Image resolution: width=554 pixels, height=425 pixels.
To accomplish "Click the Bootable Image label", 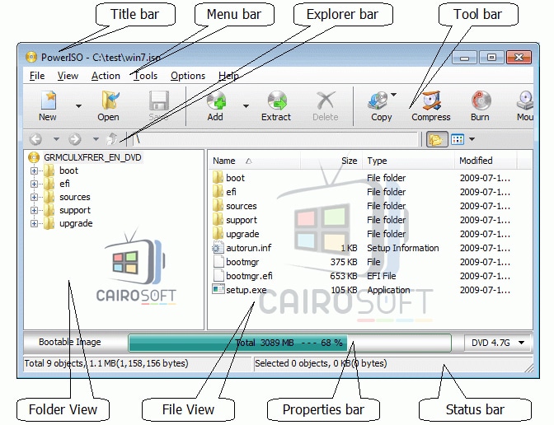I will [69, 342].
